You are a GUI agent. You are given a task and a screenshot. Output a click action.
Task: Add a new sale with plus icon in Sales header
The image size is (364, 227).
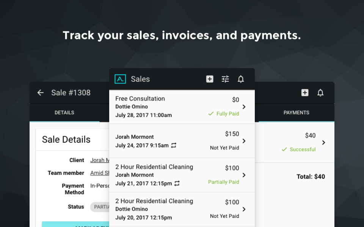coord(210,79)
